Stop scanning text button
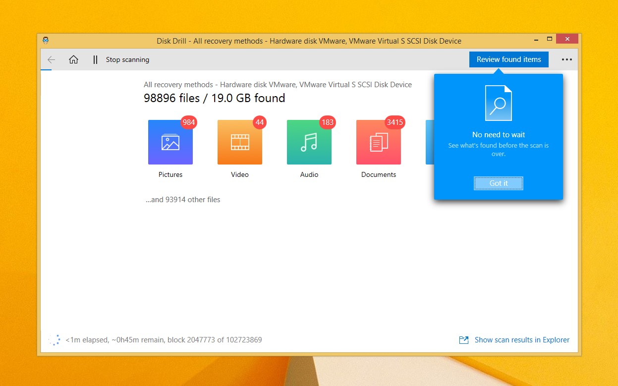 click(127, 59)
